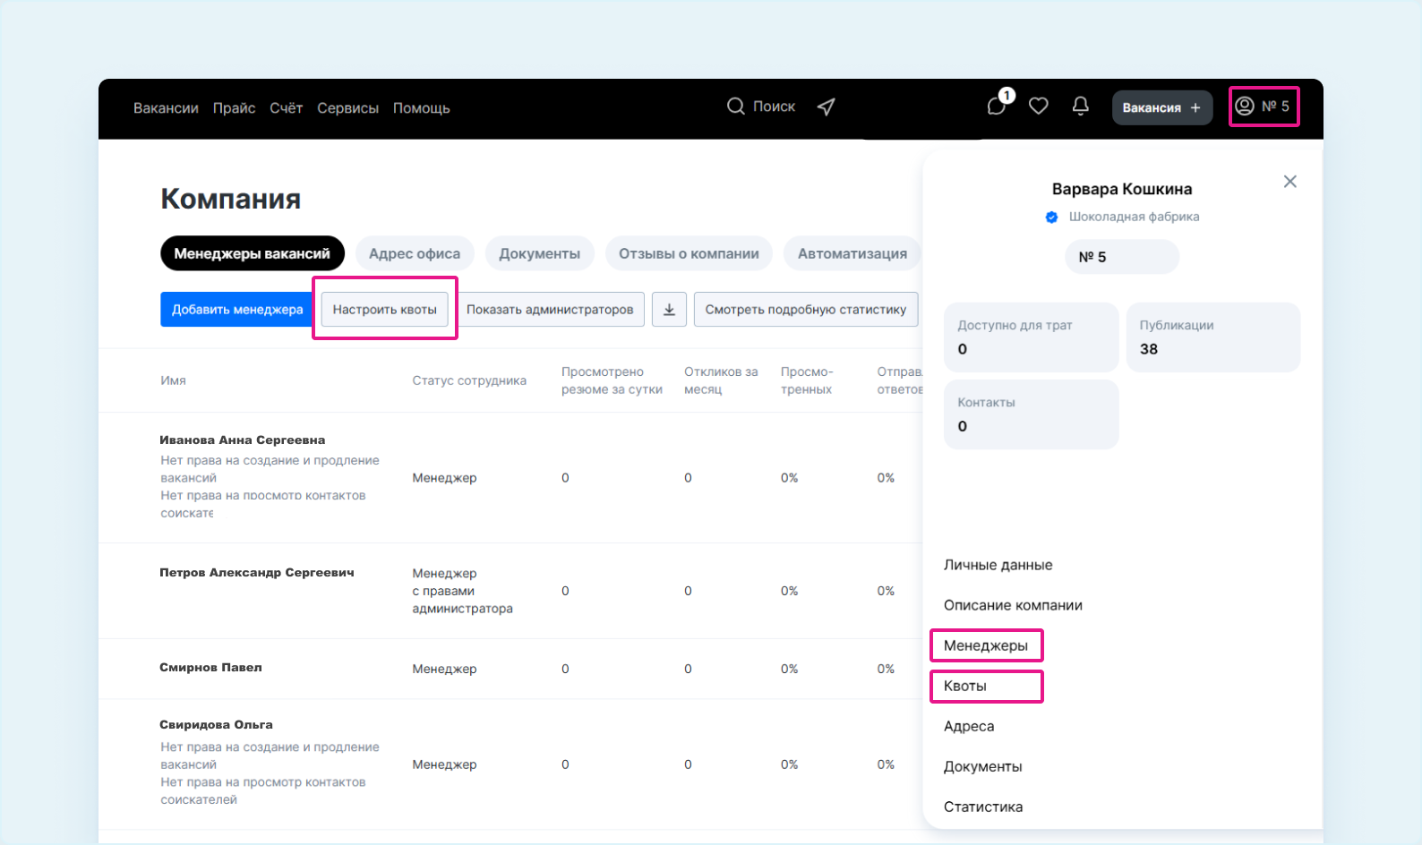The height and width of the screenshot is (845, 1422).
Task: Open Прайс in the top menu
Action: 235,108
